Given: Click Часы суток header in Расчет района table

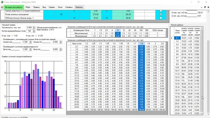Looking at the screenshot, I should (177, 31).
